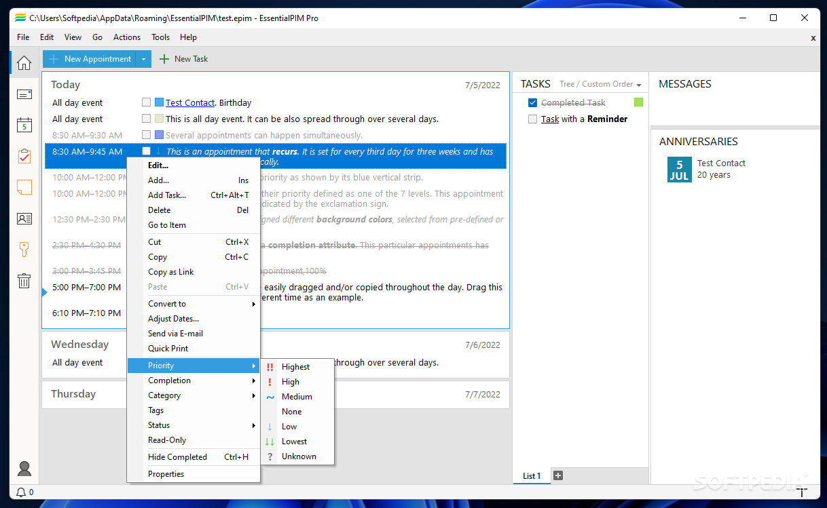Click the Test Contact 20 years anniversary

[721, 169]
